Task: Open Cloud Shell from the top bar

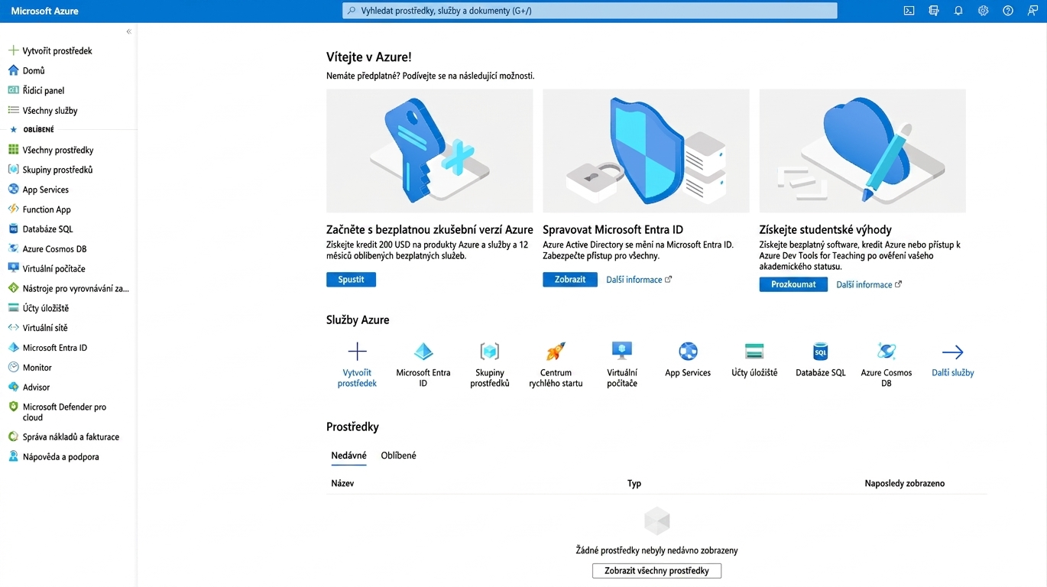Action: 909,11
